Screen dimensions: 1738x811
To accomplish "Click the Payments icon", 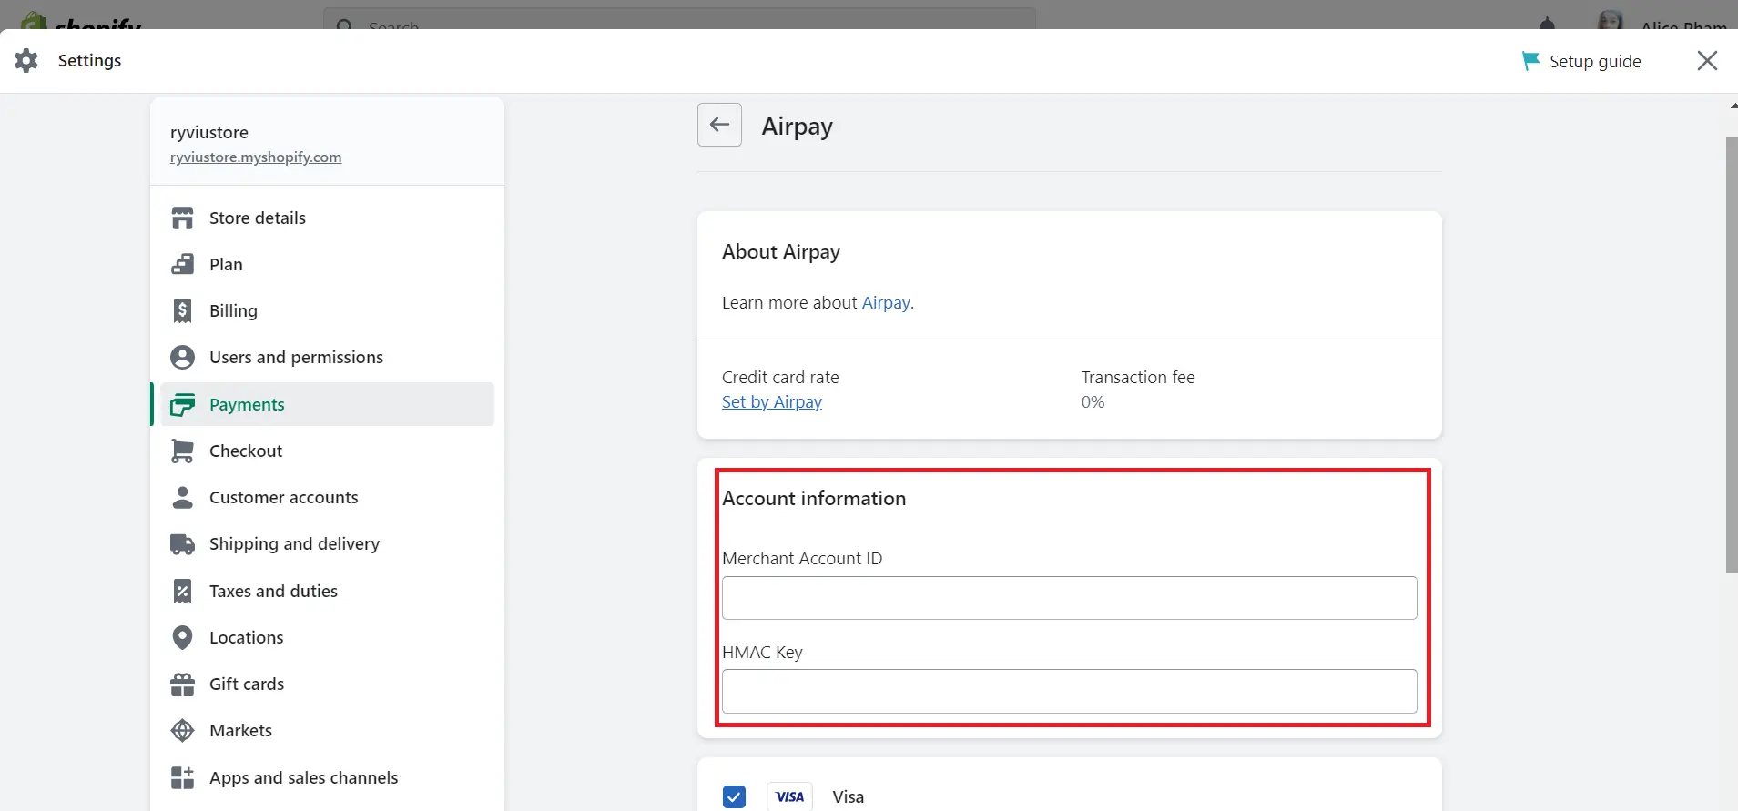I will click(x=182, y=405).
